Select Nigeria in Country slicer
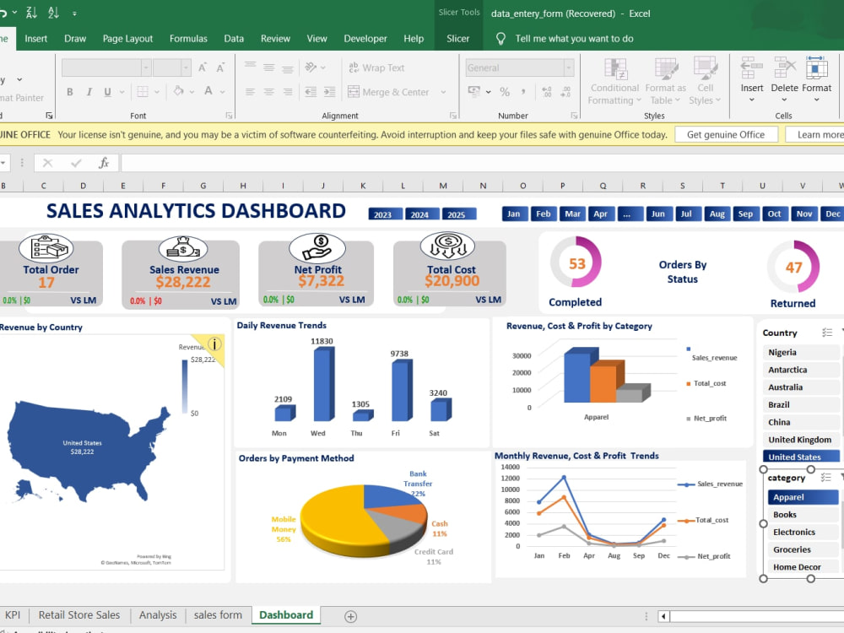844x633 pixels. 800,353
